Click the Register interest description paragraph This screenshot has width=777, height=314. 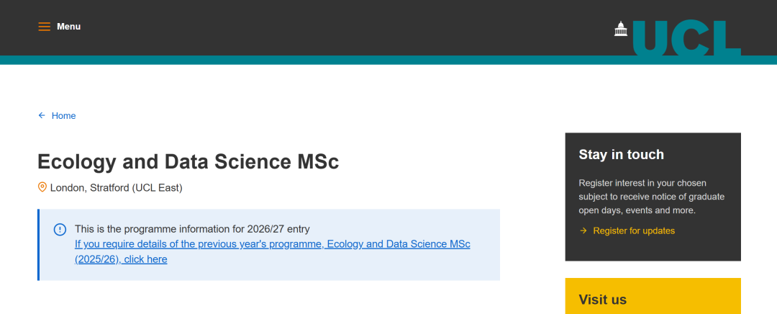[651, 197]
